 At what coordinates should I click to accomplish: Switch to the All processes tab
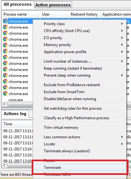[x=17, y=4]
